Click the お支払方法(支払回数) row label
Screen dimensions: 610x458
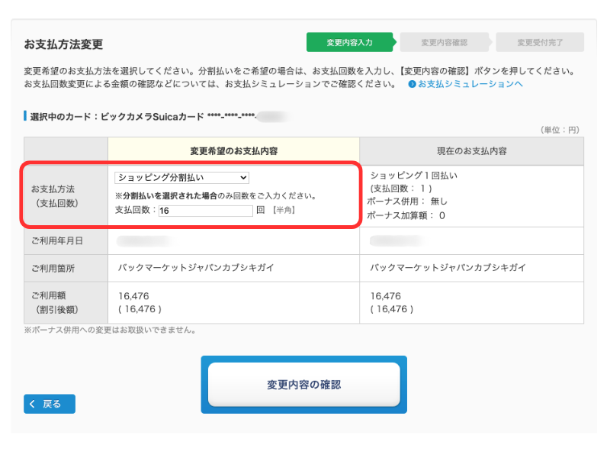pos(53,195)
